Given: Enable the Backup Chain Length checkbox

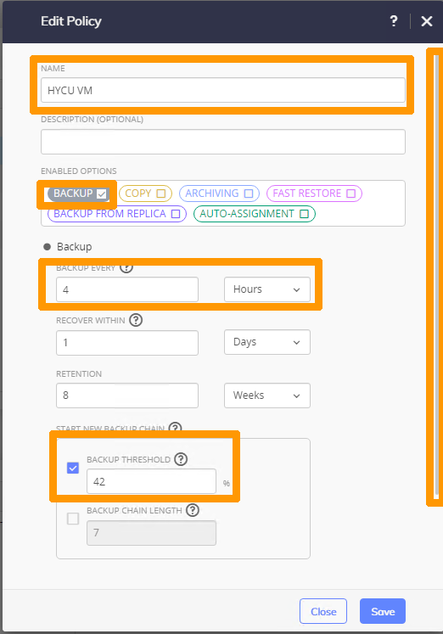Looking at the screenshot, I should pos(73,519).
